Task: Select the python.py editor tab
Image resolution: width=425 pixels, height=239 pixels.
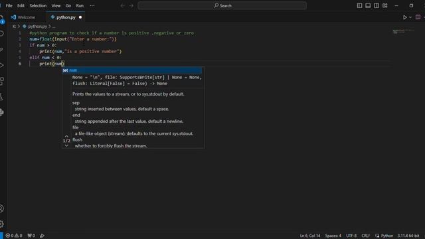Action: 66,17
